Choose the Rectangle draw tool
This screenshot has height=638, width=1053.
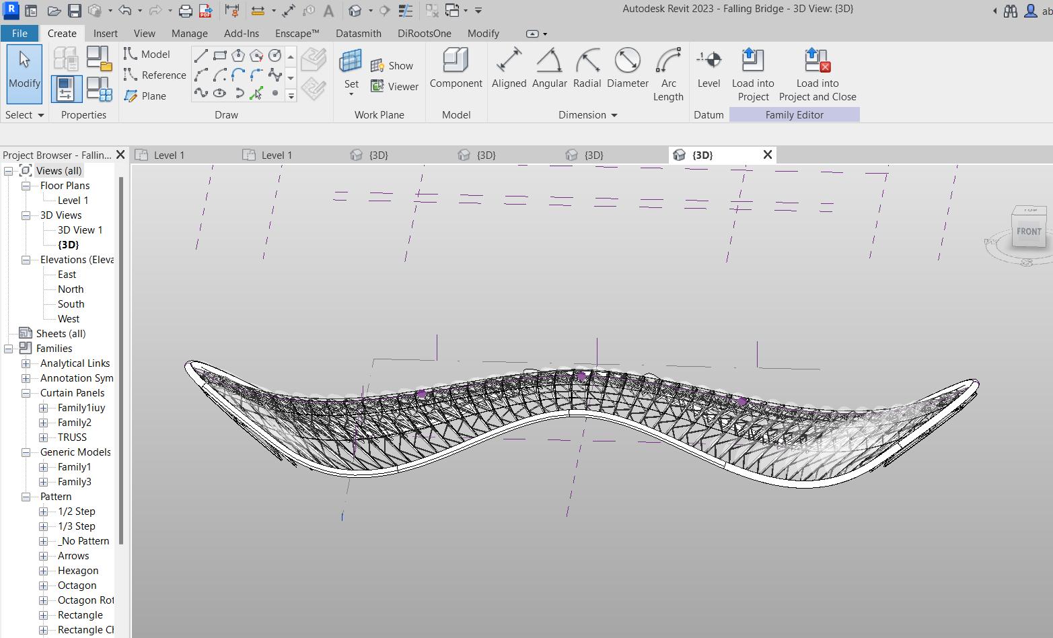[220, 55]
